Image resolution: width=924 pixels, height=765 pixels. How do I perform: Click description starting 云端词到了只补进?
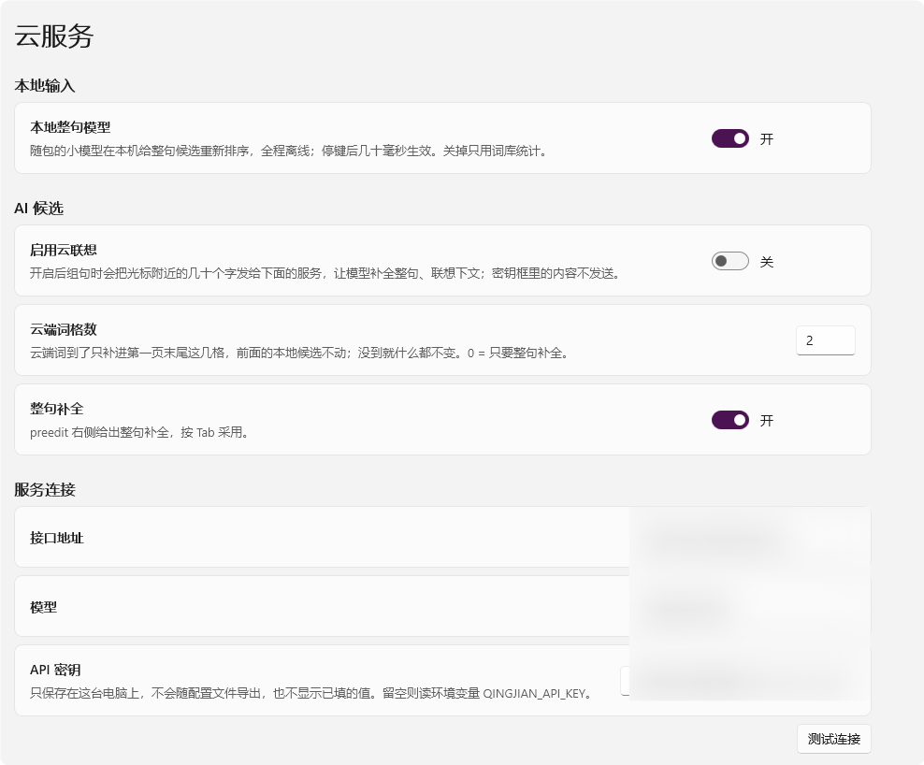click(x=300, y=353)
